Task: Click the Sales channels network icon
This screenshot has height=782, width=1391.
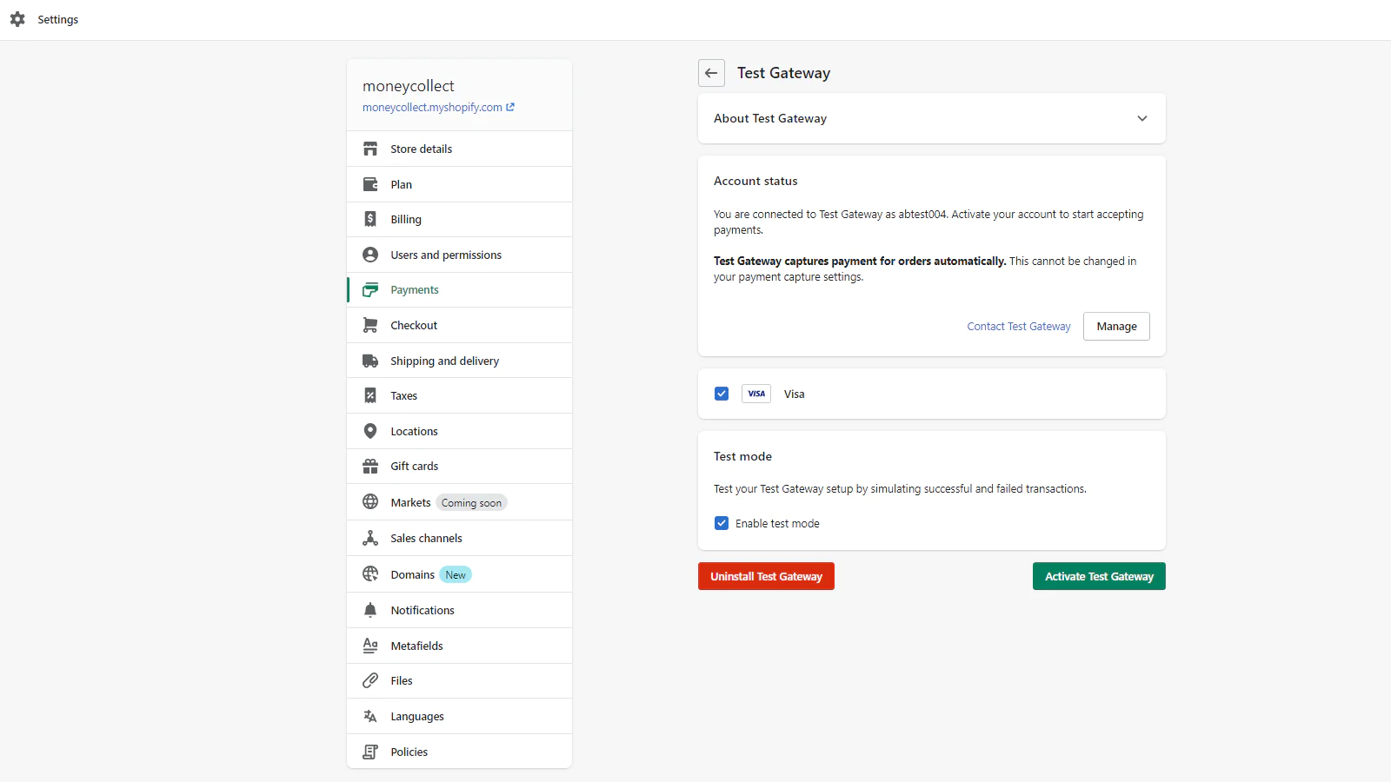Action: pos(370,538)
